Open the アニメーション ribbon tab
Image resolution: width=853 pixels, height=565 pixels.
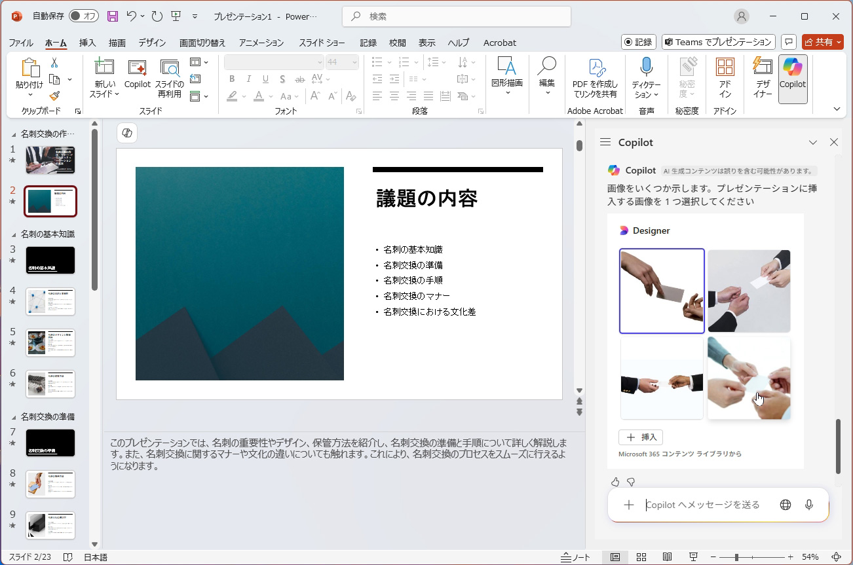261,43
